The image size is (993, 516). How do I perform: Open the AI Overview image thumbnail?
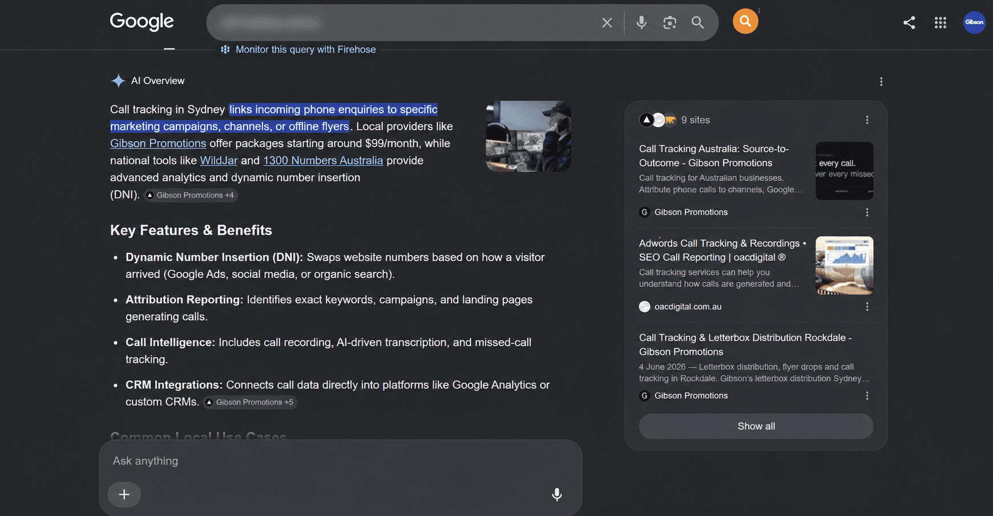tap(528, 136)
